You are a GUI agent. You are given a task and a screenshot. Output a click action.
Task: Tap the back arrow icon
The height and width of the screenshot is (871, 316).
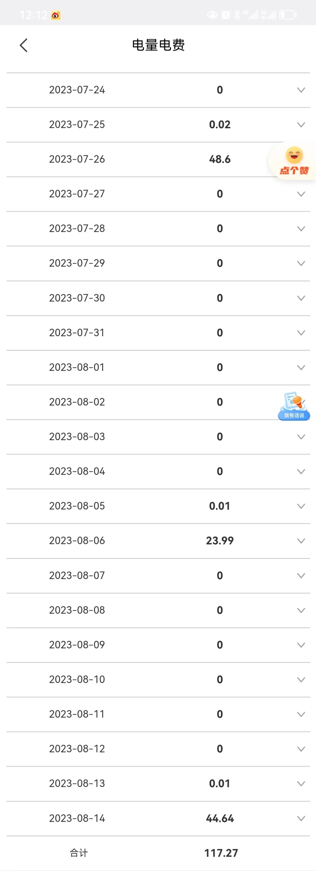tap(23, 45)
